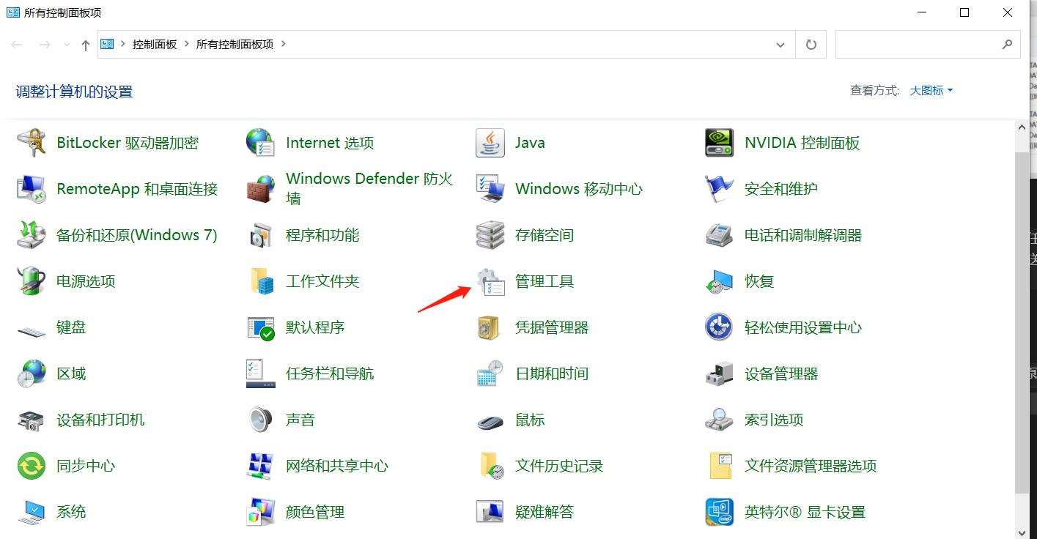Expand the chevron after 控制面板 in breadcrumb
Screen dimensions: 1037x539
pyautogui.click(x=186, y=44)
